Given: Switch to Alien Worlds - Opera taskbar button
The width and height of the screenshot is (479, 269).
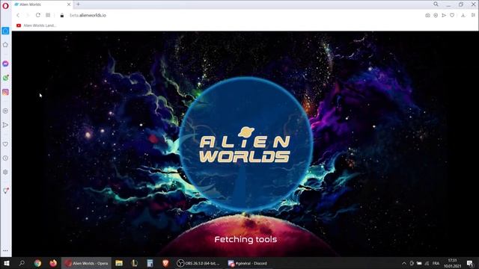Looking at the screenshot, I should coord(87,263).
